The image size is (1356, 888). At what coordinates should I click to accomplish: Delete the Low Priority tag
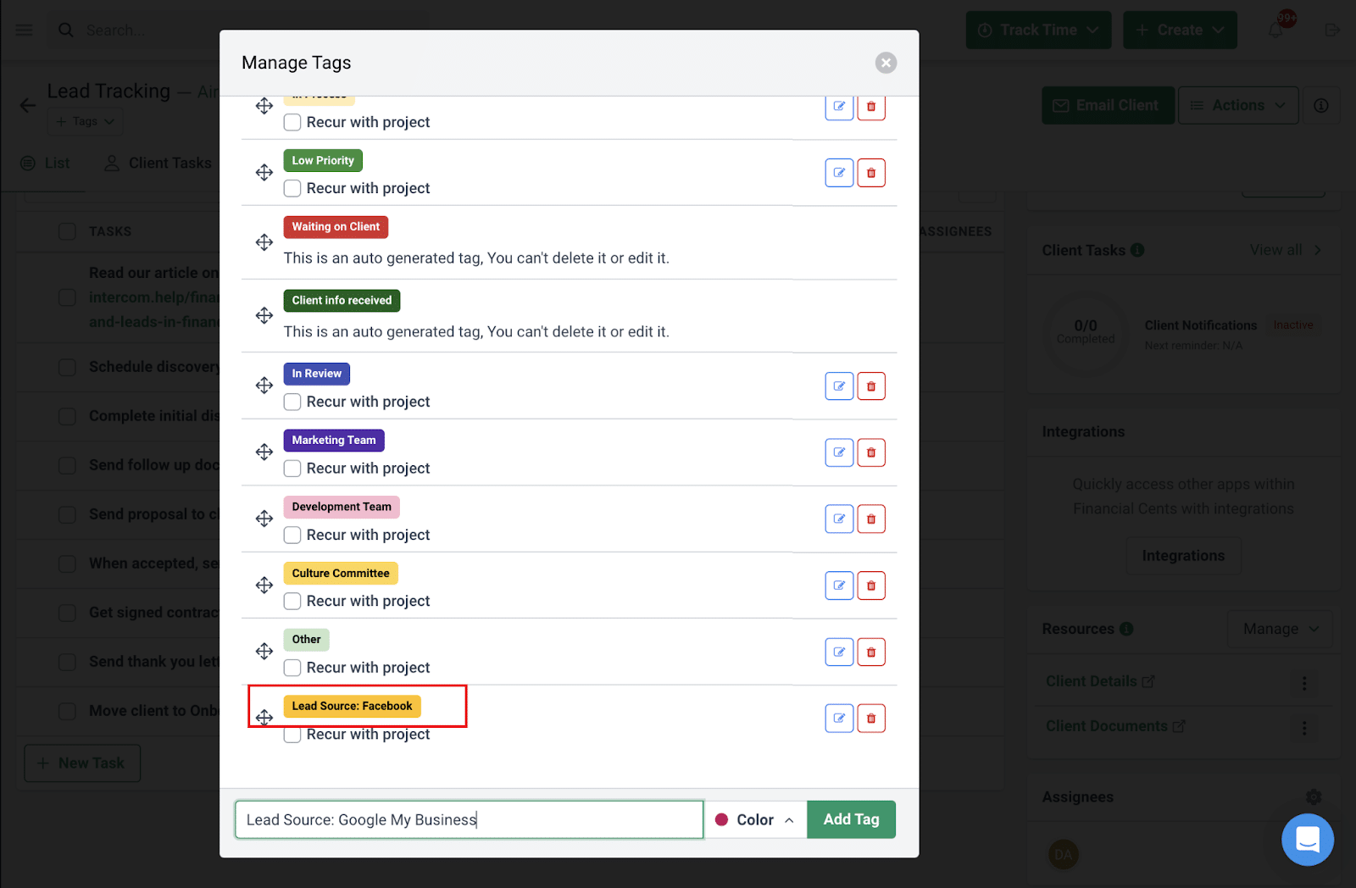click(871, 173)
